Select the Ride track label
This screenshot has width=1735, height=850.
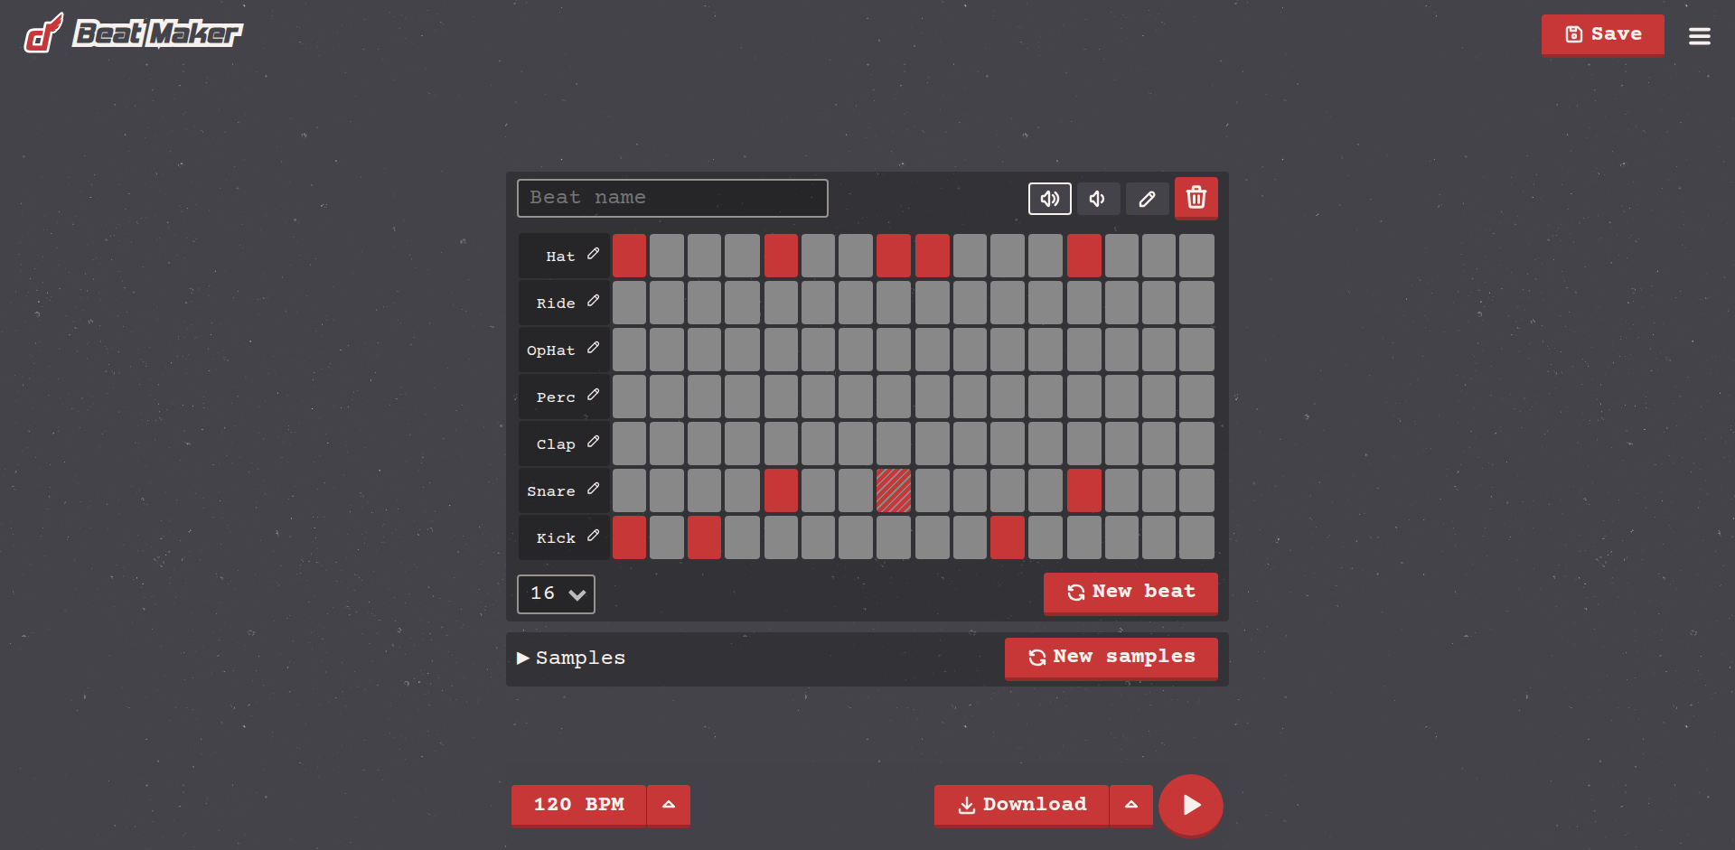[x=556, y=304]
